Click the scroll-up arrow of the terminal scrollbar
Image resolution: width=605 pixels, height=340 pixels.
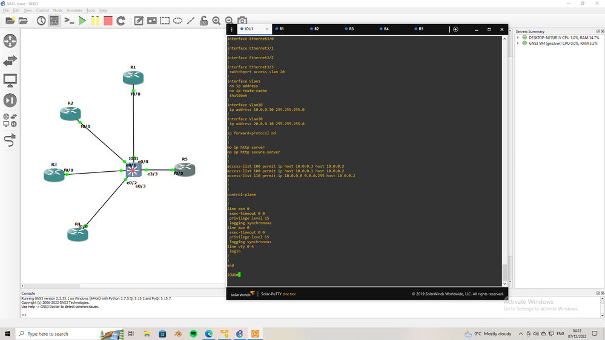coord(504,39)
